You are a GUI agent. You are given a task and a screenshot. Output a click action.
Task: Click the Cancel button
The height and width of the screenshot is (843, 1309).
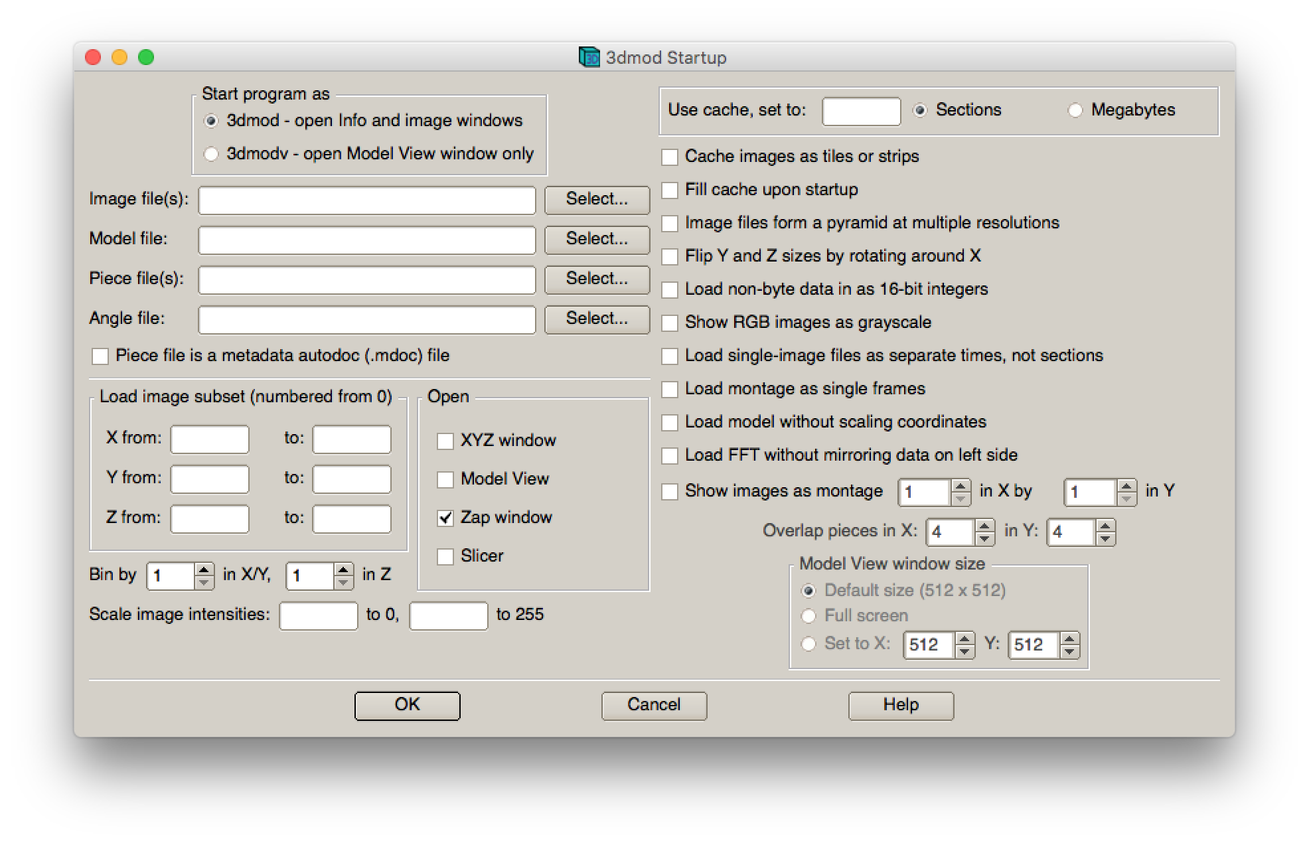tap(654, 705)
